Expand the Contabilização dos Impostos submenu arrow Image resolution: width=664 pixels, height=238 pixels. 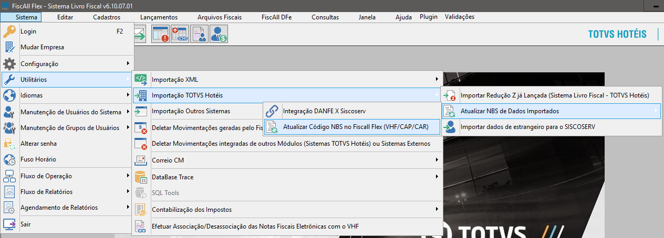coord(437,210)
